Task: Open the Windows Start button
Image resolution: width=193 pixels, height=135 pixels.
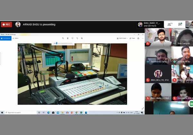Action: tap(2, 113)
